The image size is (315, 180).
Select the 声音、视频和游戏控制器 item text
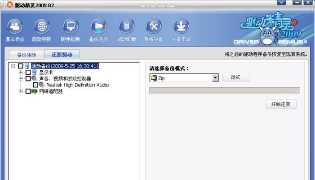65,78
